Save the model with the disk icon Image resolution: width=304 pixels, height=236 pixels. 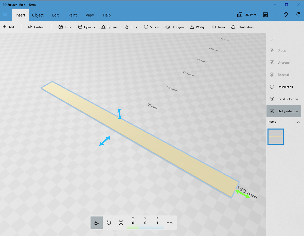pos(265,15)
